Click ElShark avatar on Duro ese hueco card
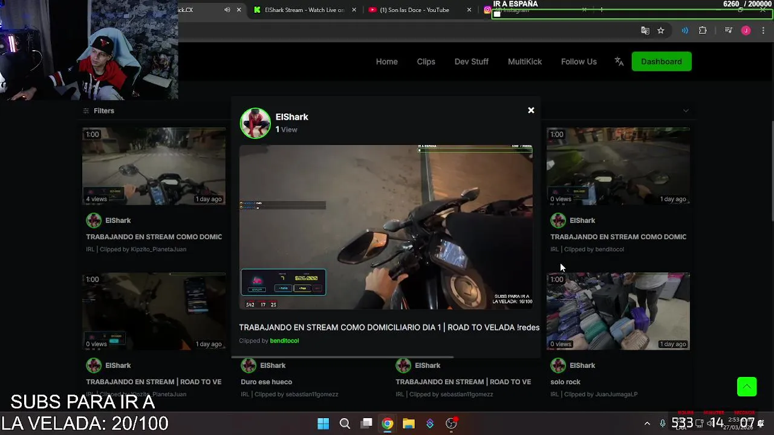 coord(249,366)
